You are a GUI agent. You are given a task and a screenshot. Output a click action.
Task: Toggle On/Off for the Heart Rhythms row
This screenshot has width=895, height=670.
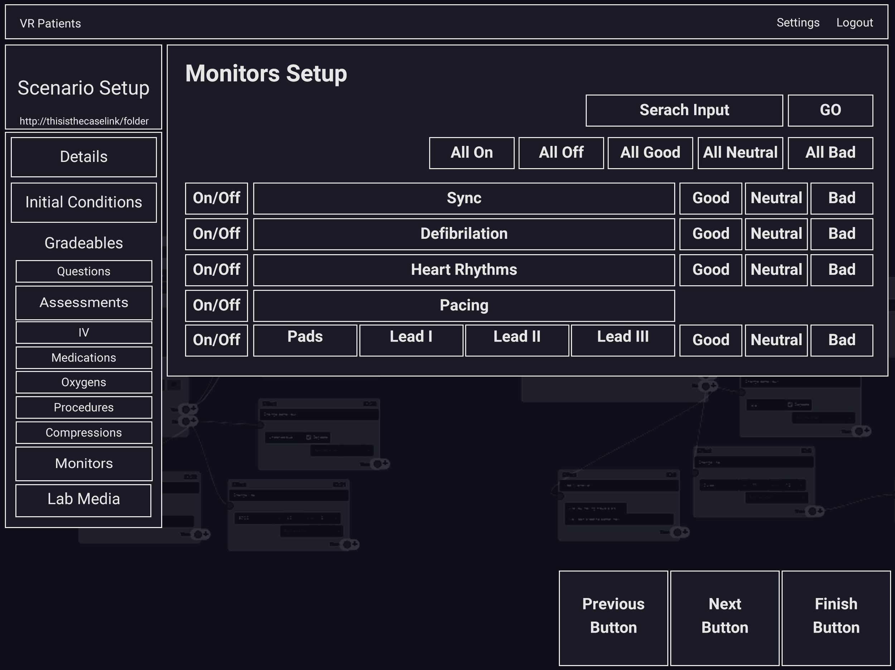[217, 270]
